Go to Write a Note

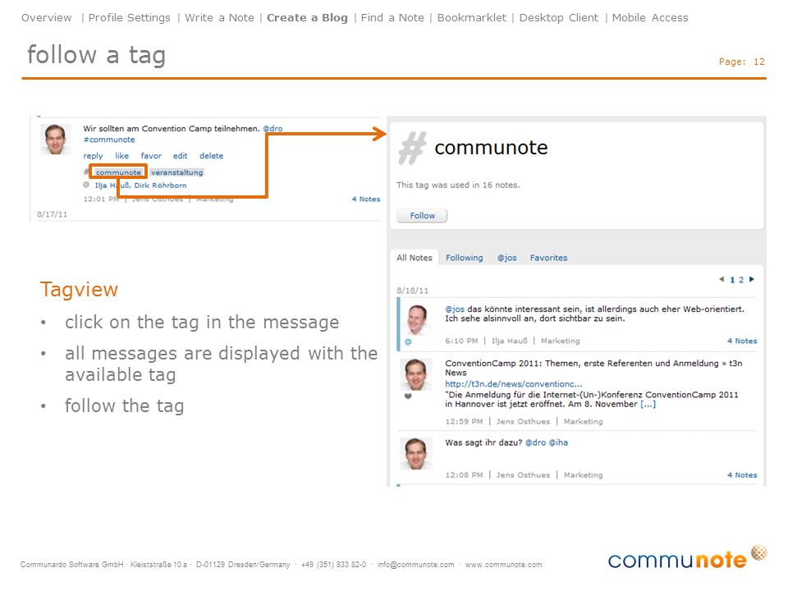pos(219,17)
